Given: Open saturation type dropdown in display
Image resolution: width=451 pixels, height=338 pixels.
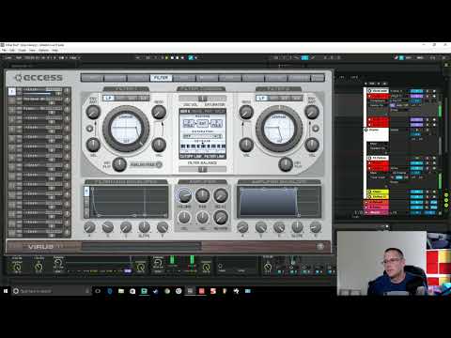Looking at the screenshot, I should (x=203, y=136).
